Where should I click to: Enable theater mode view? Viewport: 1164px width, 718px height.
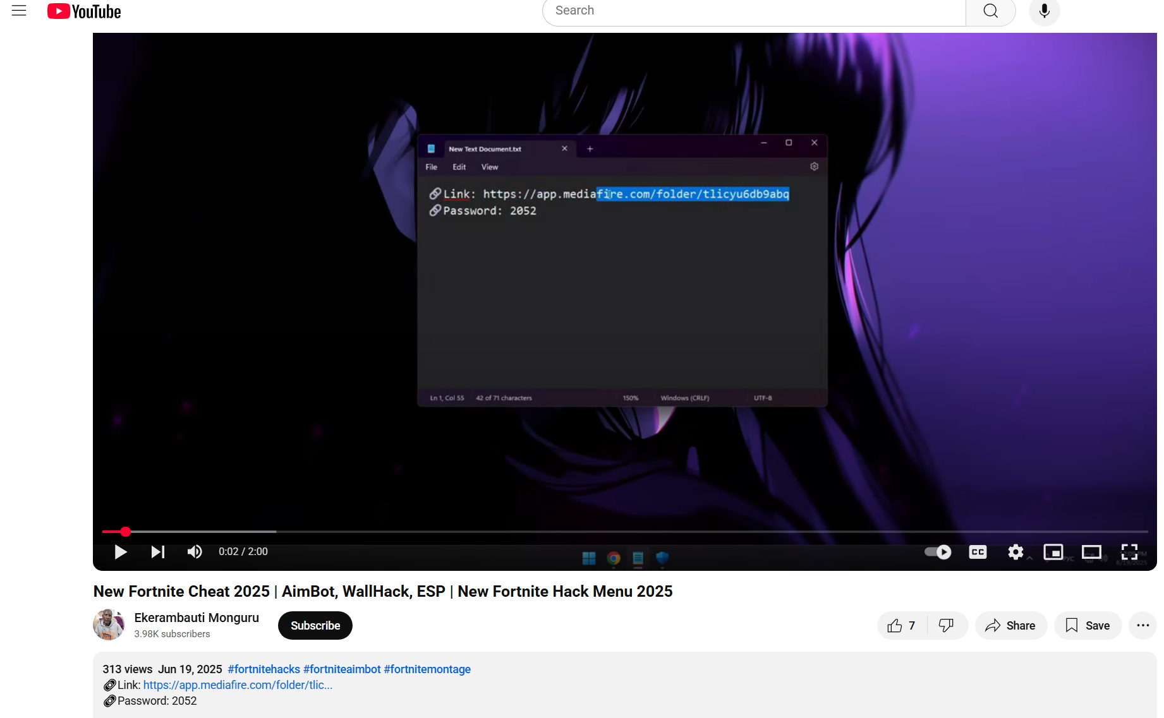click(1091, 552)
